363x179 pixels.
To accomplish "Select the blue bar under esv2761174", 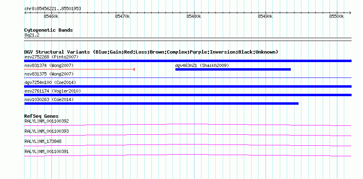I will 188,95.
